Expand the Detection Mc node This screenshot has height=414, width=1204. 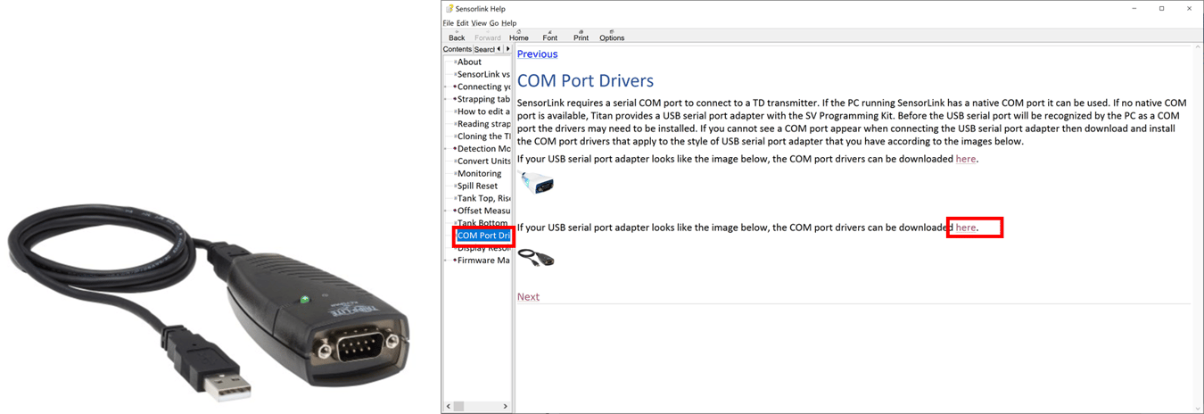point(446,149)
